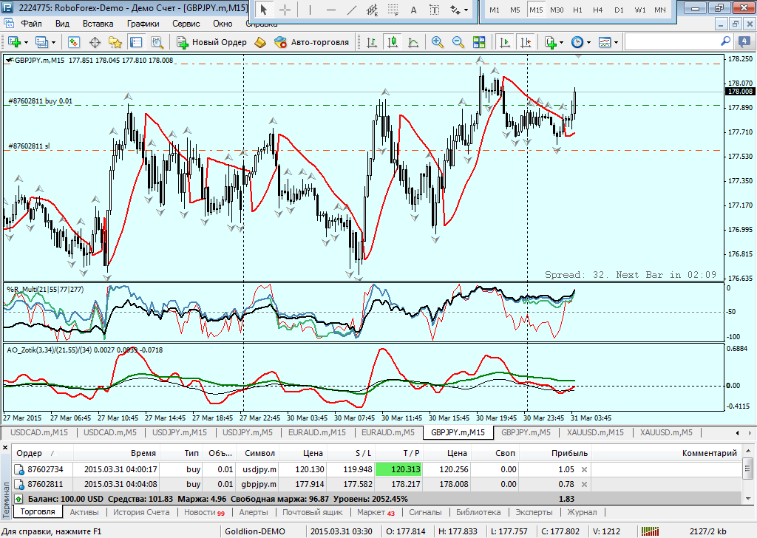757x538 pixels.
Task: Switch to M1 timeframe
Action: tap(495, 10)
